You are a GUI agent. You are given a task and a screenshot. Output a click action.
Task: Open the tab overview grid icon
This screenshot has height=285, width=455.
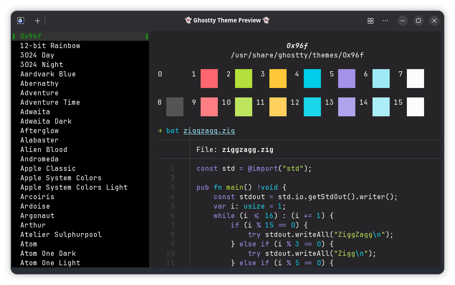click(370, 20)
